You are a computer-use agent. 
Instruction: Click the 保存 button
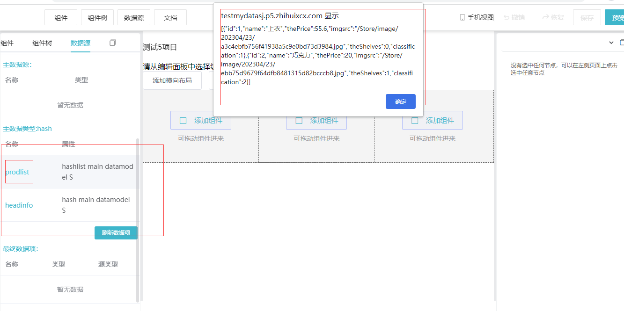[587, 17]
